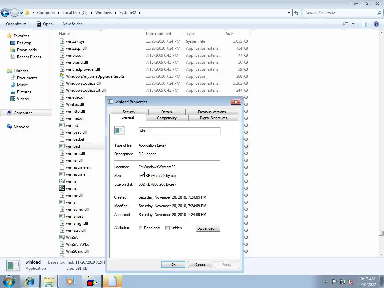Select the winbio.dll file
The width and height of the screenshot is (384, 288).
click(74, 55)
